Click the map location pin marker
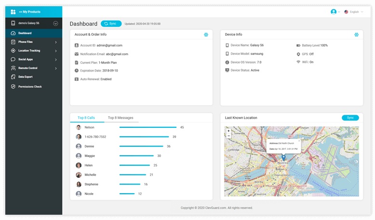This screenshot has height=220, width=375. pyautogui.click(x=283, y=157)
